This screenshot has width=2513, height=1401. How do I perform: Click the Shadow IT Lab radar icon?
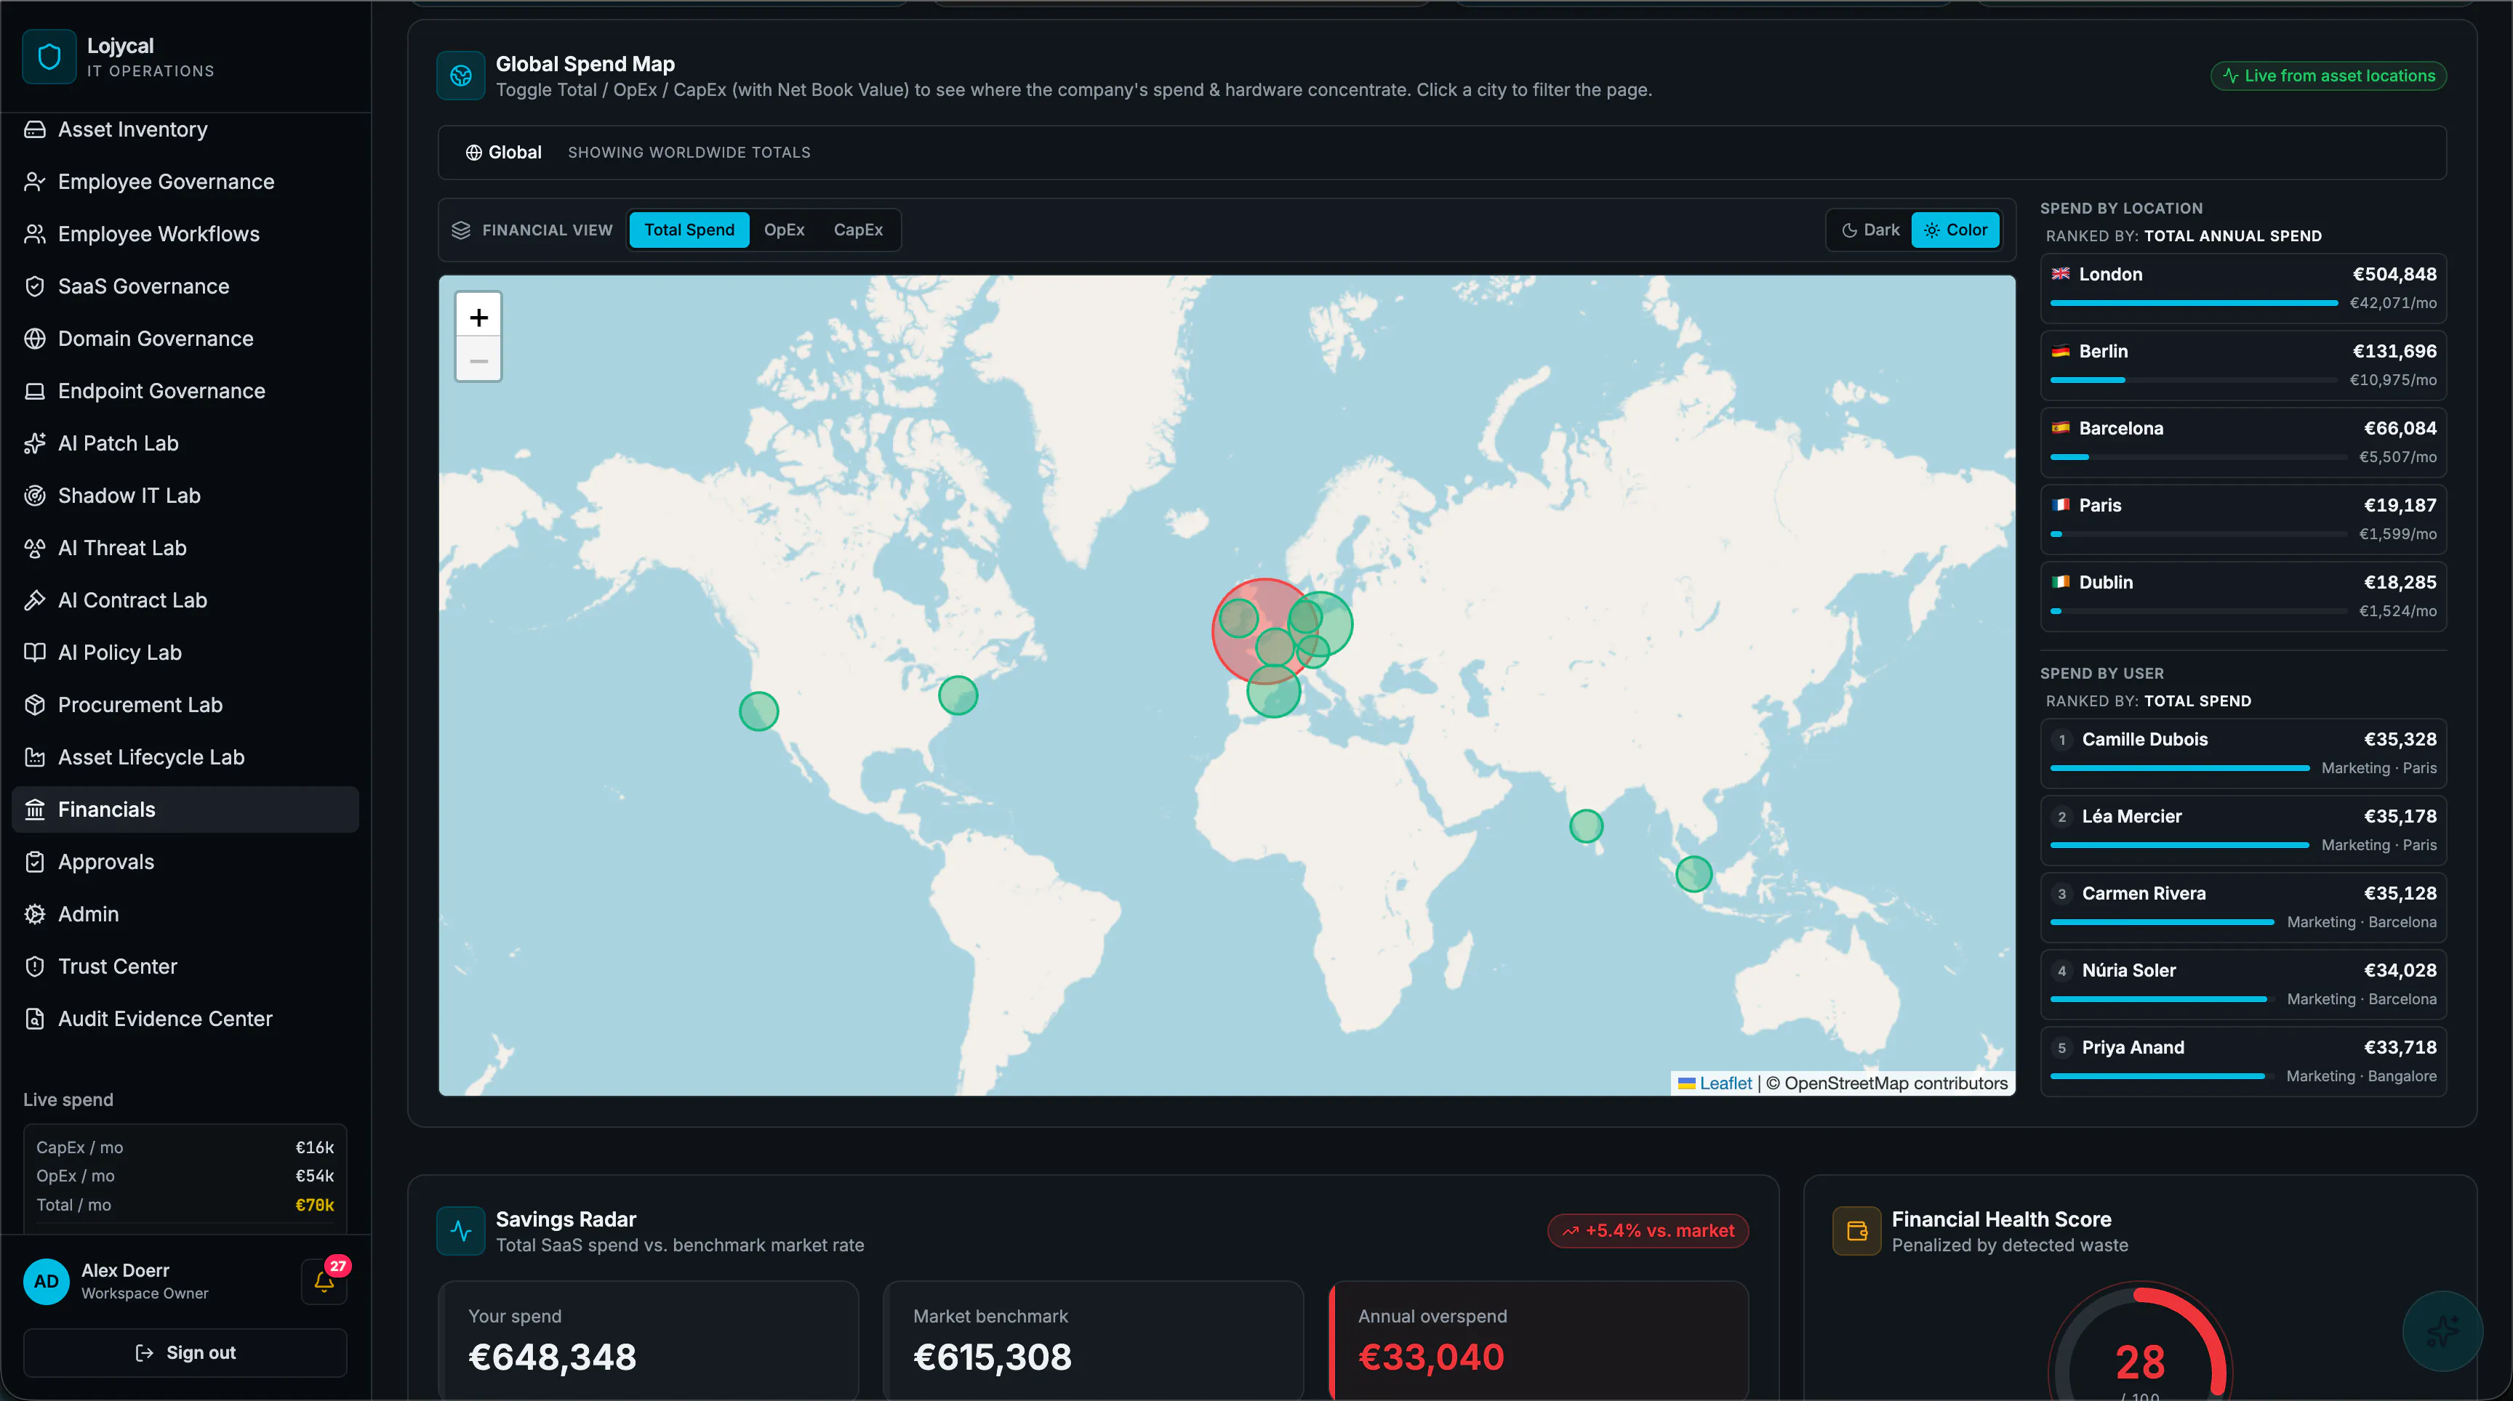click(35, 496)
